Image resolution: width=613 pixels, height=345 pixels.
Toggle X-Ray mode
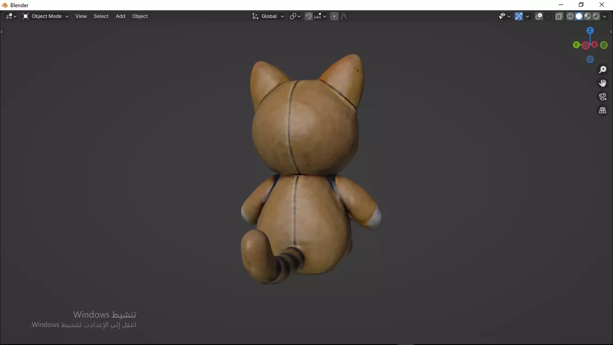tap(559, 16)
